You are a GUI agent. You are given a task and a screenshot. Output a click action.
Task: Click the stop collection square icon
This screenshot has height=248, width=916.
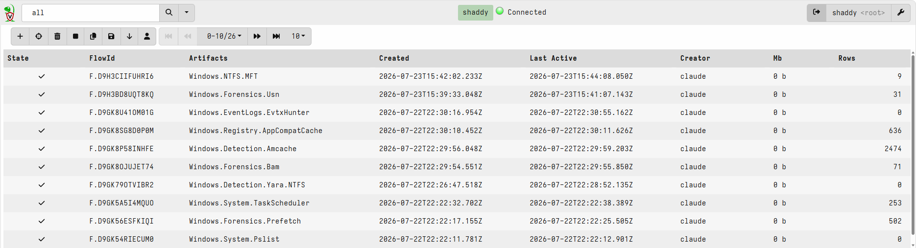75,36
